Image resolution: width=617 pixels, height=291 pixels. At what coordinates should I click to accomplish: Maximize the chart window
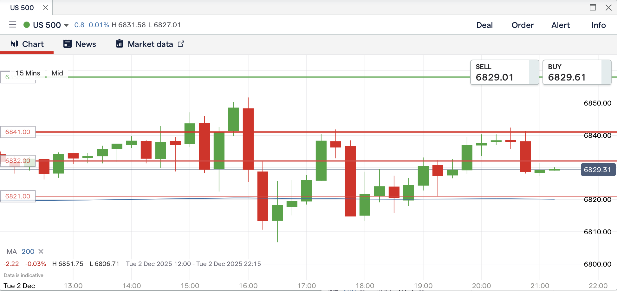(593, 8)
